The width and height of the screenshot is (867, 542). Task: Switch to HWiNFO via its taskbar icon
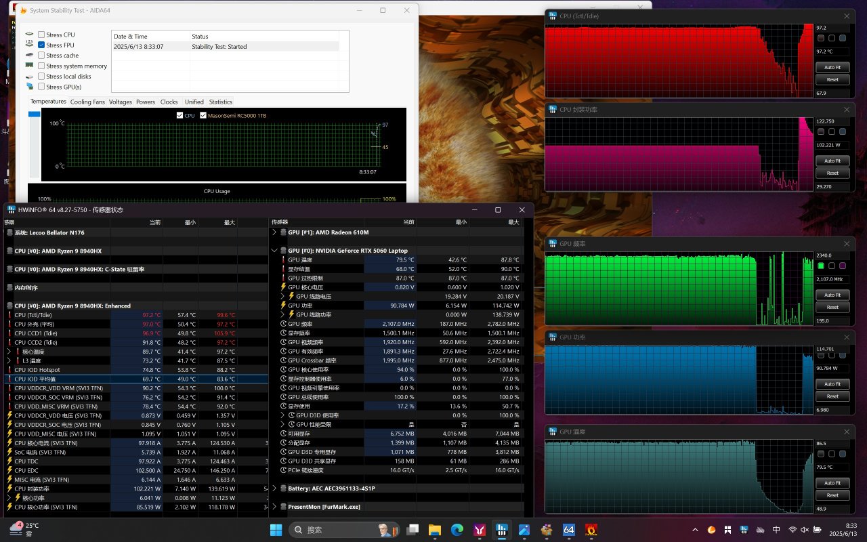pos(501,530)
